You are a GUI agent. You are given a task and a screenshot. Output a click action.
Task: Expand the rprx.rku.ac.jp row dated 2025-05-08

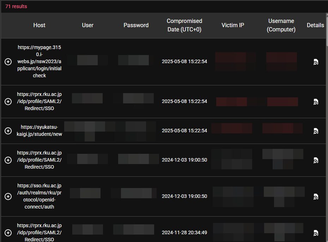click(8, 102)
